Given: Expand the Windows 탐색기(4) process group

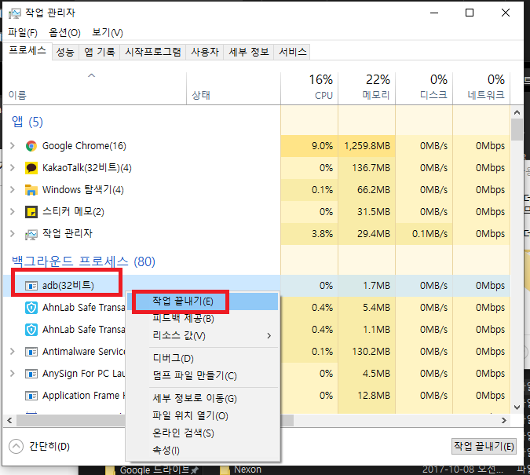Looking at the screenshot, I should pyautogui.click(x=12, y=190).
